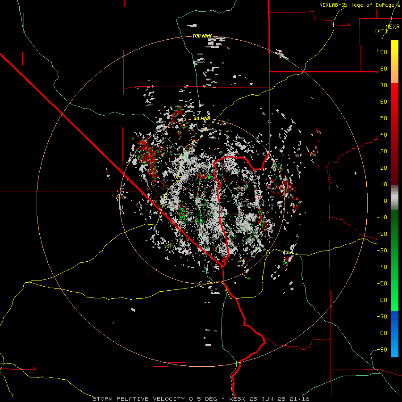Click the blue band of the color bar

pos(394,334)
